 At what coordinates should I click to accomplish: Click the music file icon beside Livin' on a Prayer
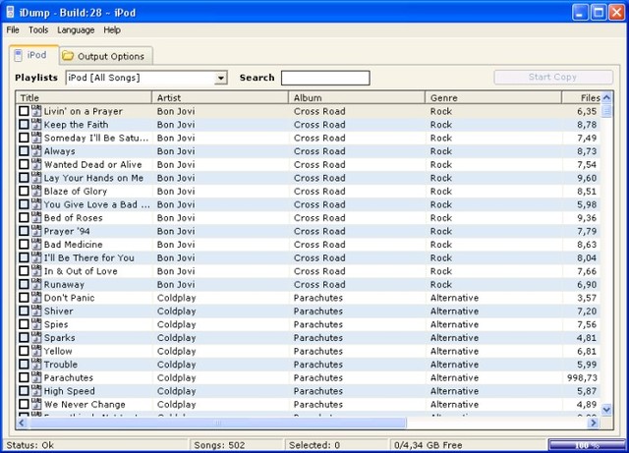click(36, 111)
